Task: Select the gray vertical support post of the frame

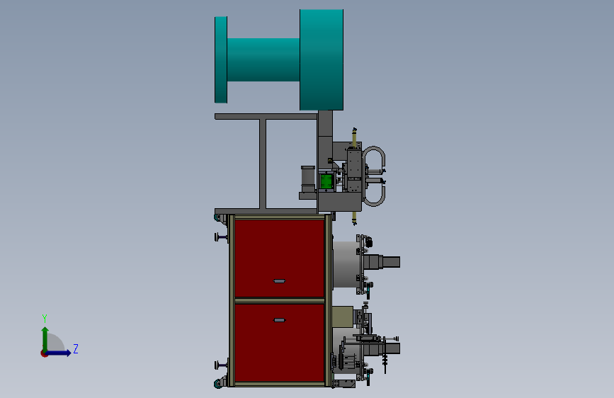Action: click(263, 164)
